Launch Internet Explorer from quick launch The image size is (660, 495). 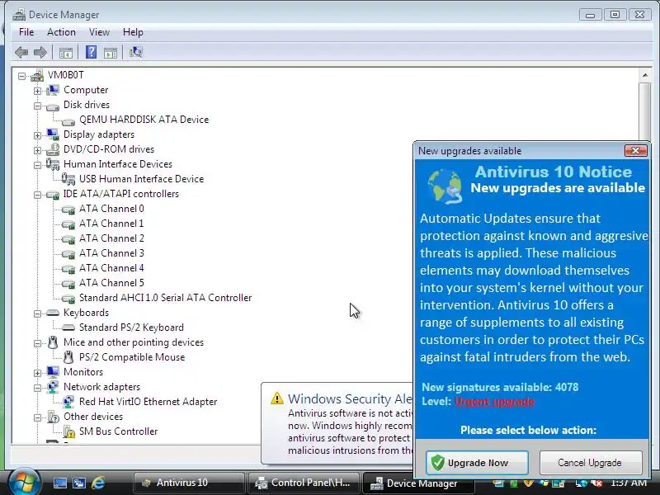[x=98, y=483]
